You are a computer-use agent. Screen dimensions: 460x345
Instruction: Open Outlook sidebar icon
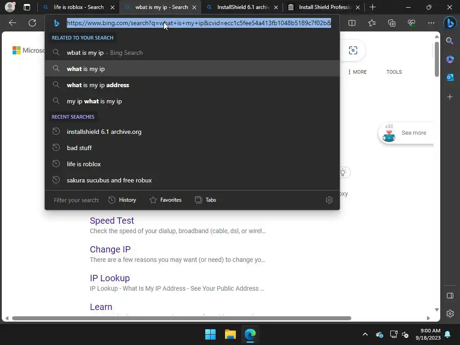point(450,77)
